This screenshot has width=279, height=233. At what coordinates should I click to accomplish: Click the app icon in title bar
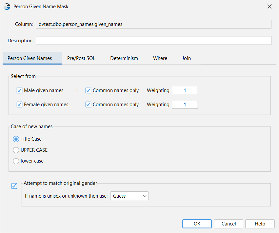(x=7, y=7)
